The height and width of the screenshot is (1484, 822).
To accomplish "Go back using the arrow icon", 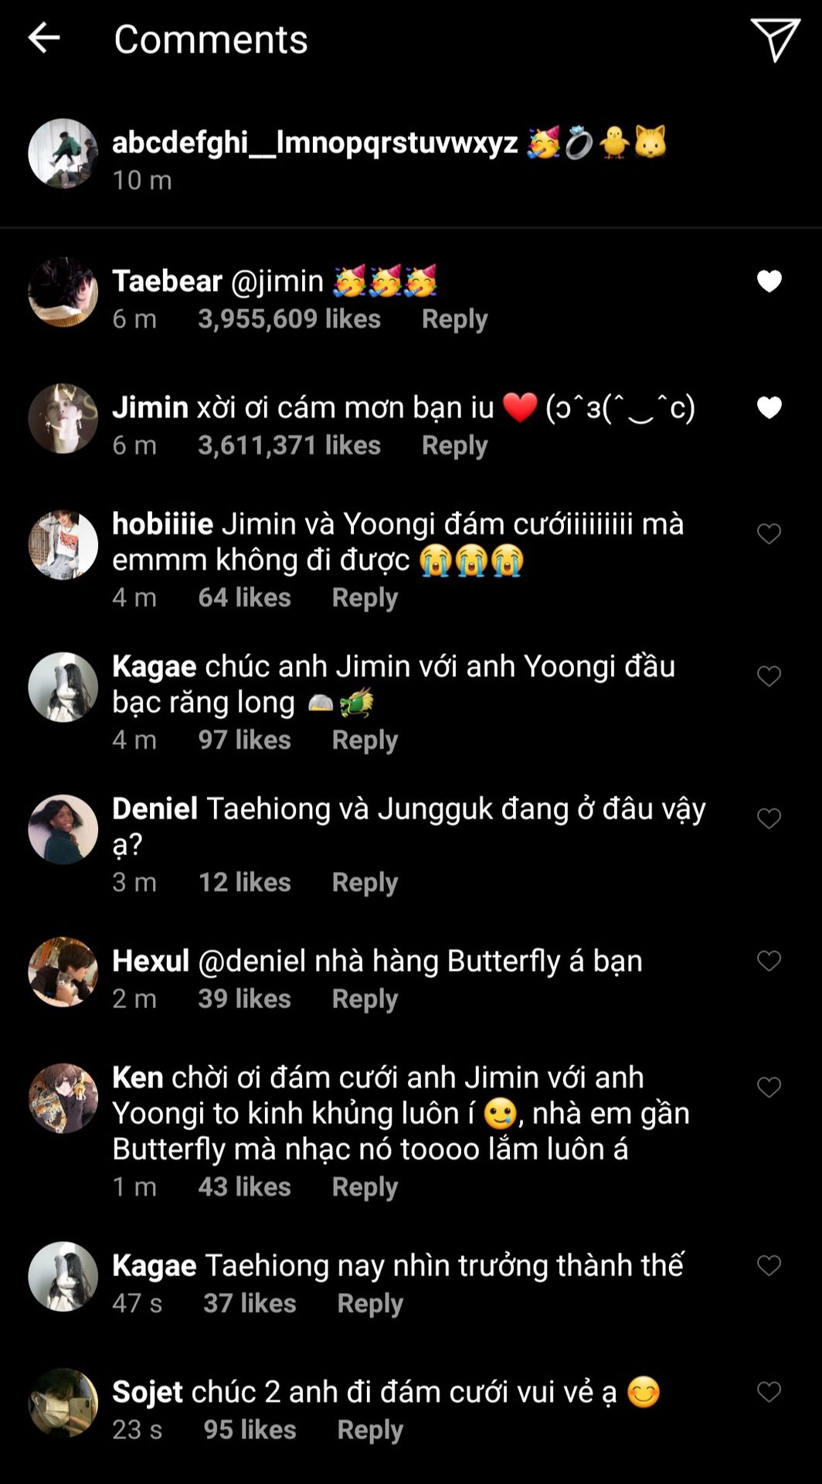I will point(44,38).
